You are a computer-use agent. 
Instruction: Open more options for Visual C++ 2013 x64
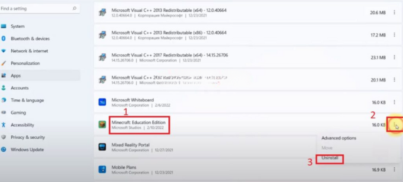click(x=394, y=12)
